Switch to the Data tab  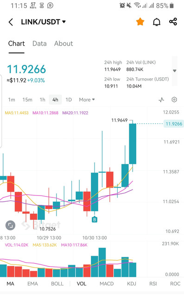pos(39,43)
